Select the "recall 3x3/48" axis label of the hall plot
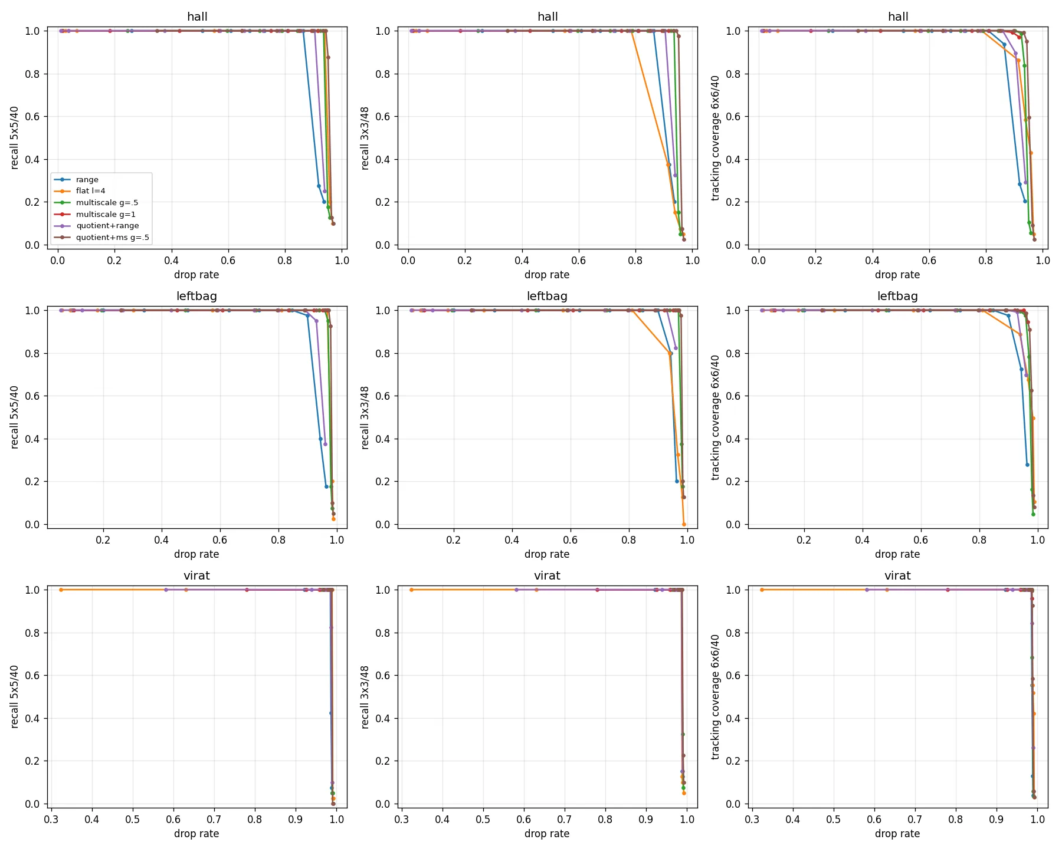 pyautogui.click(x=365, y=138)
